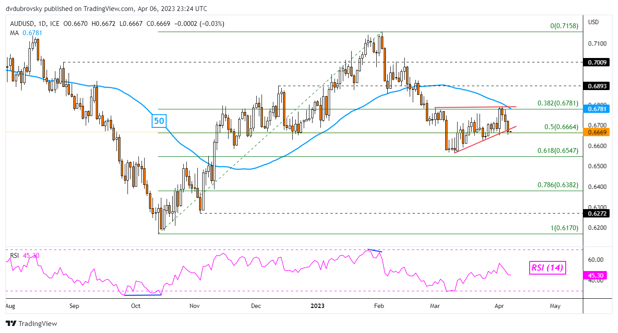This screenshot has width=618, height=333.
Task: Click the 60.00 RSI axis value
Action: click(x=595, y=260)
